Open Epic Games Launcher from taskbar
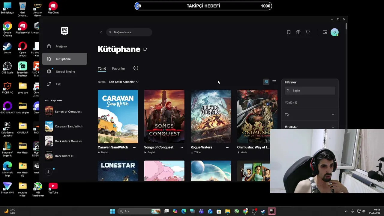 tap(271, 211)
